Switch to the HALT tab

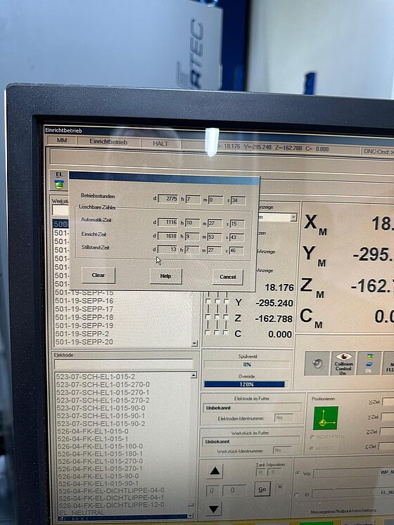[x=160, y=143]
